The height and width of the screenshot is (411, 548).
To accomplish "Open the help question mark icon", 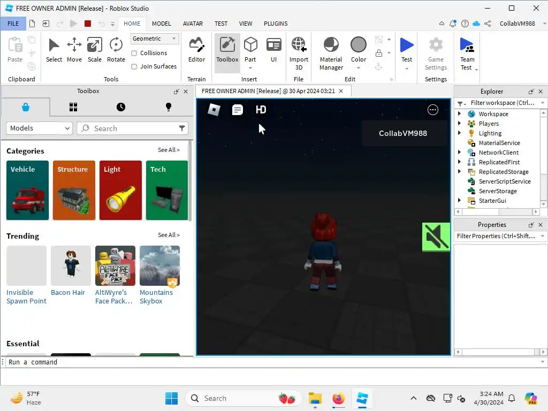I will click(x=465, y=24).
